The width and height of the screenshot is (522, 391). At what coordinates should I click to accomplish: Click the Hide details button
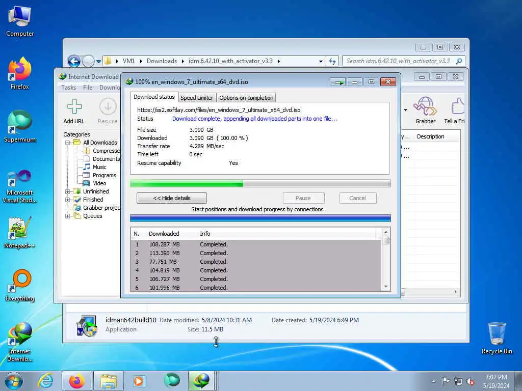[x=172, y=198]
